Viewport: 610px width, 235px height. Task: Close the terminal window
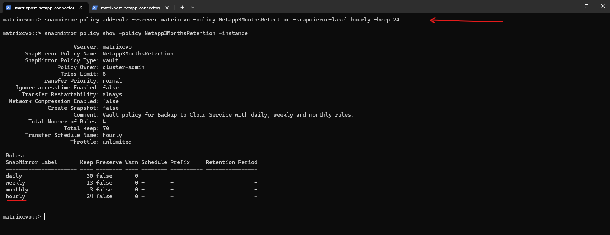603,6
